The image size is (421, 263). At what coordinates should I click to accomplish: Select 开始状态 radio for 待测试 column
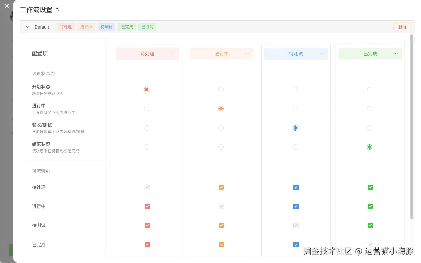tap(295, 90)
